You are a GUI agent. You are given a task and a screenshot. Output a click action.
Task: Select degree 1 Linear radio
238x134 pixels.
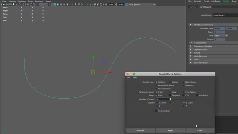point(157,103)
